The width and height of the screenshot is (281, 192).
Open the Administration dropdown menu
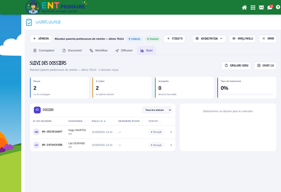[209, 39]
